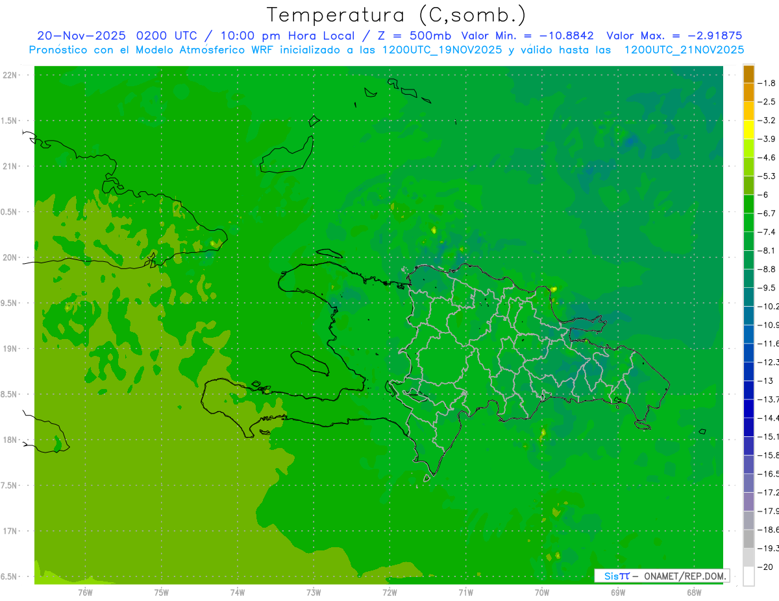
Task: Pick the white swatch below -20
Action: (x=748, y=576)
